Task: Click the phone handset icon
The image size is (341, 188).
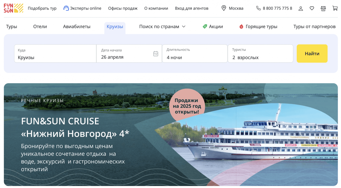Action: [258, 8]
